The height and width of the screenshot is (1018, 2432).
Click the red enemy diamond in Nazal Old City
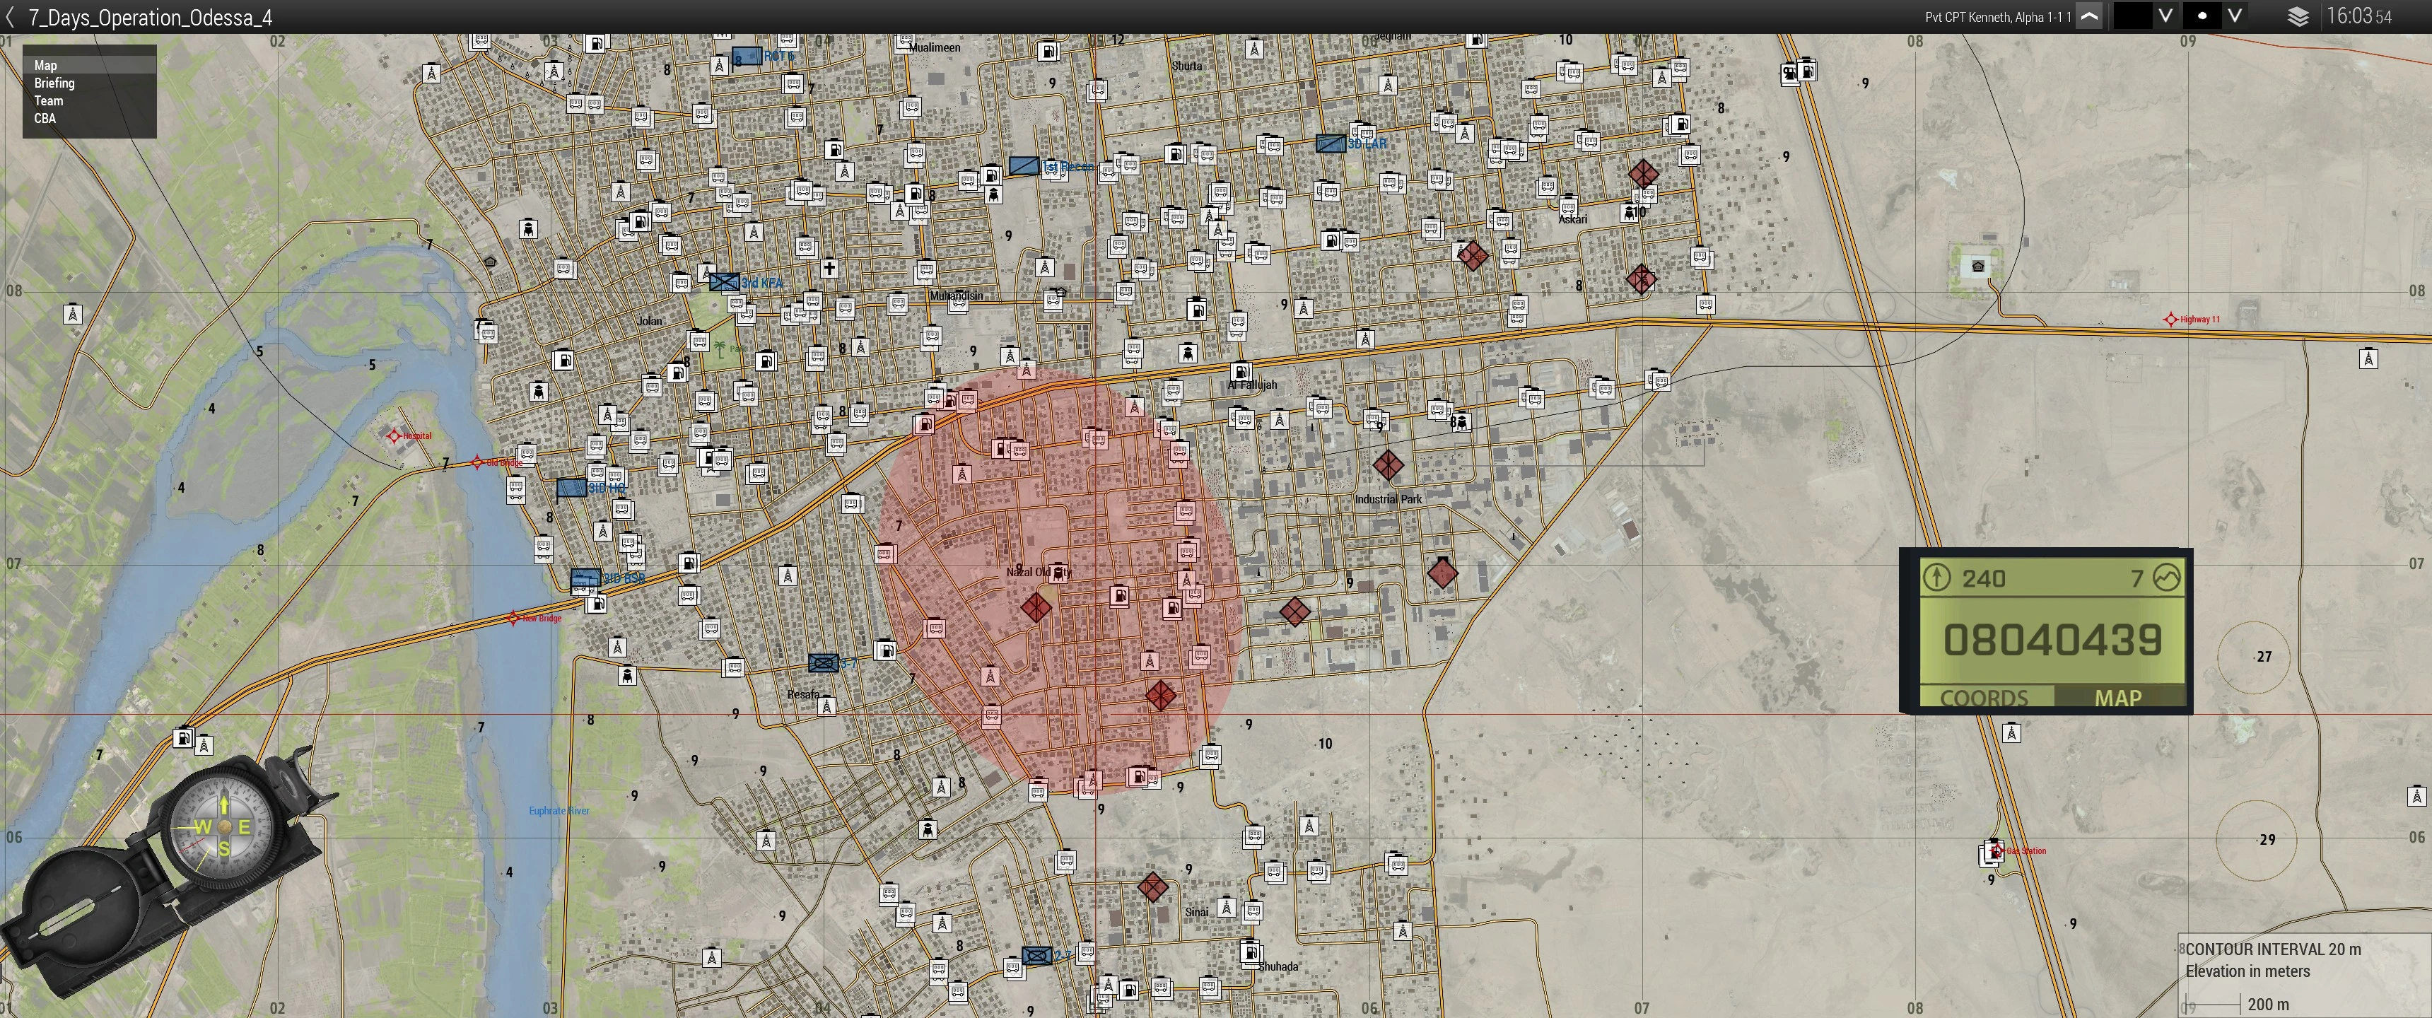[x=1036, y=607]
